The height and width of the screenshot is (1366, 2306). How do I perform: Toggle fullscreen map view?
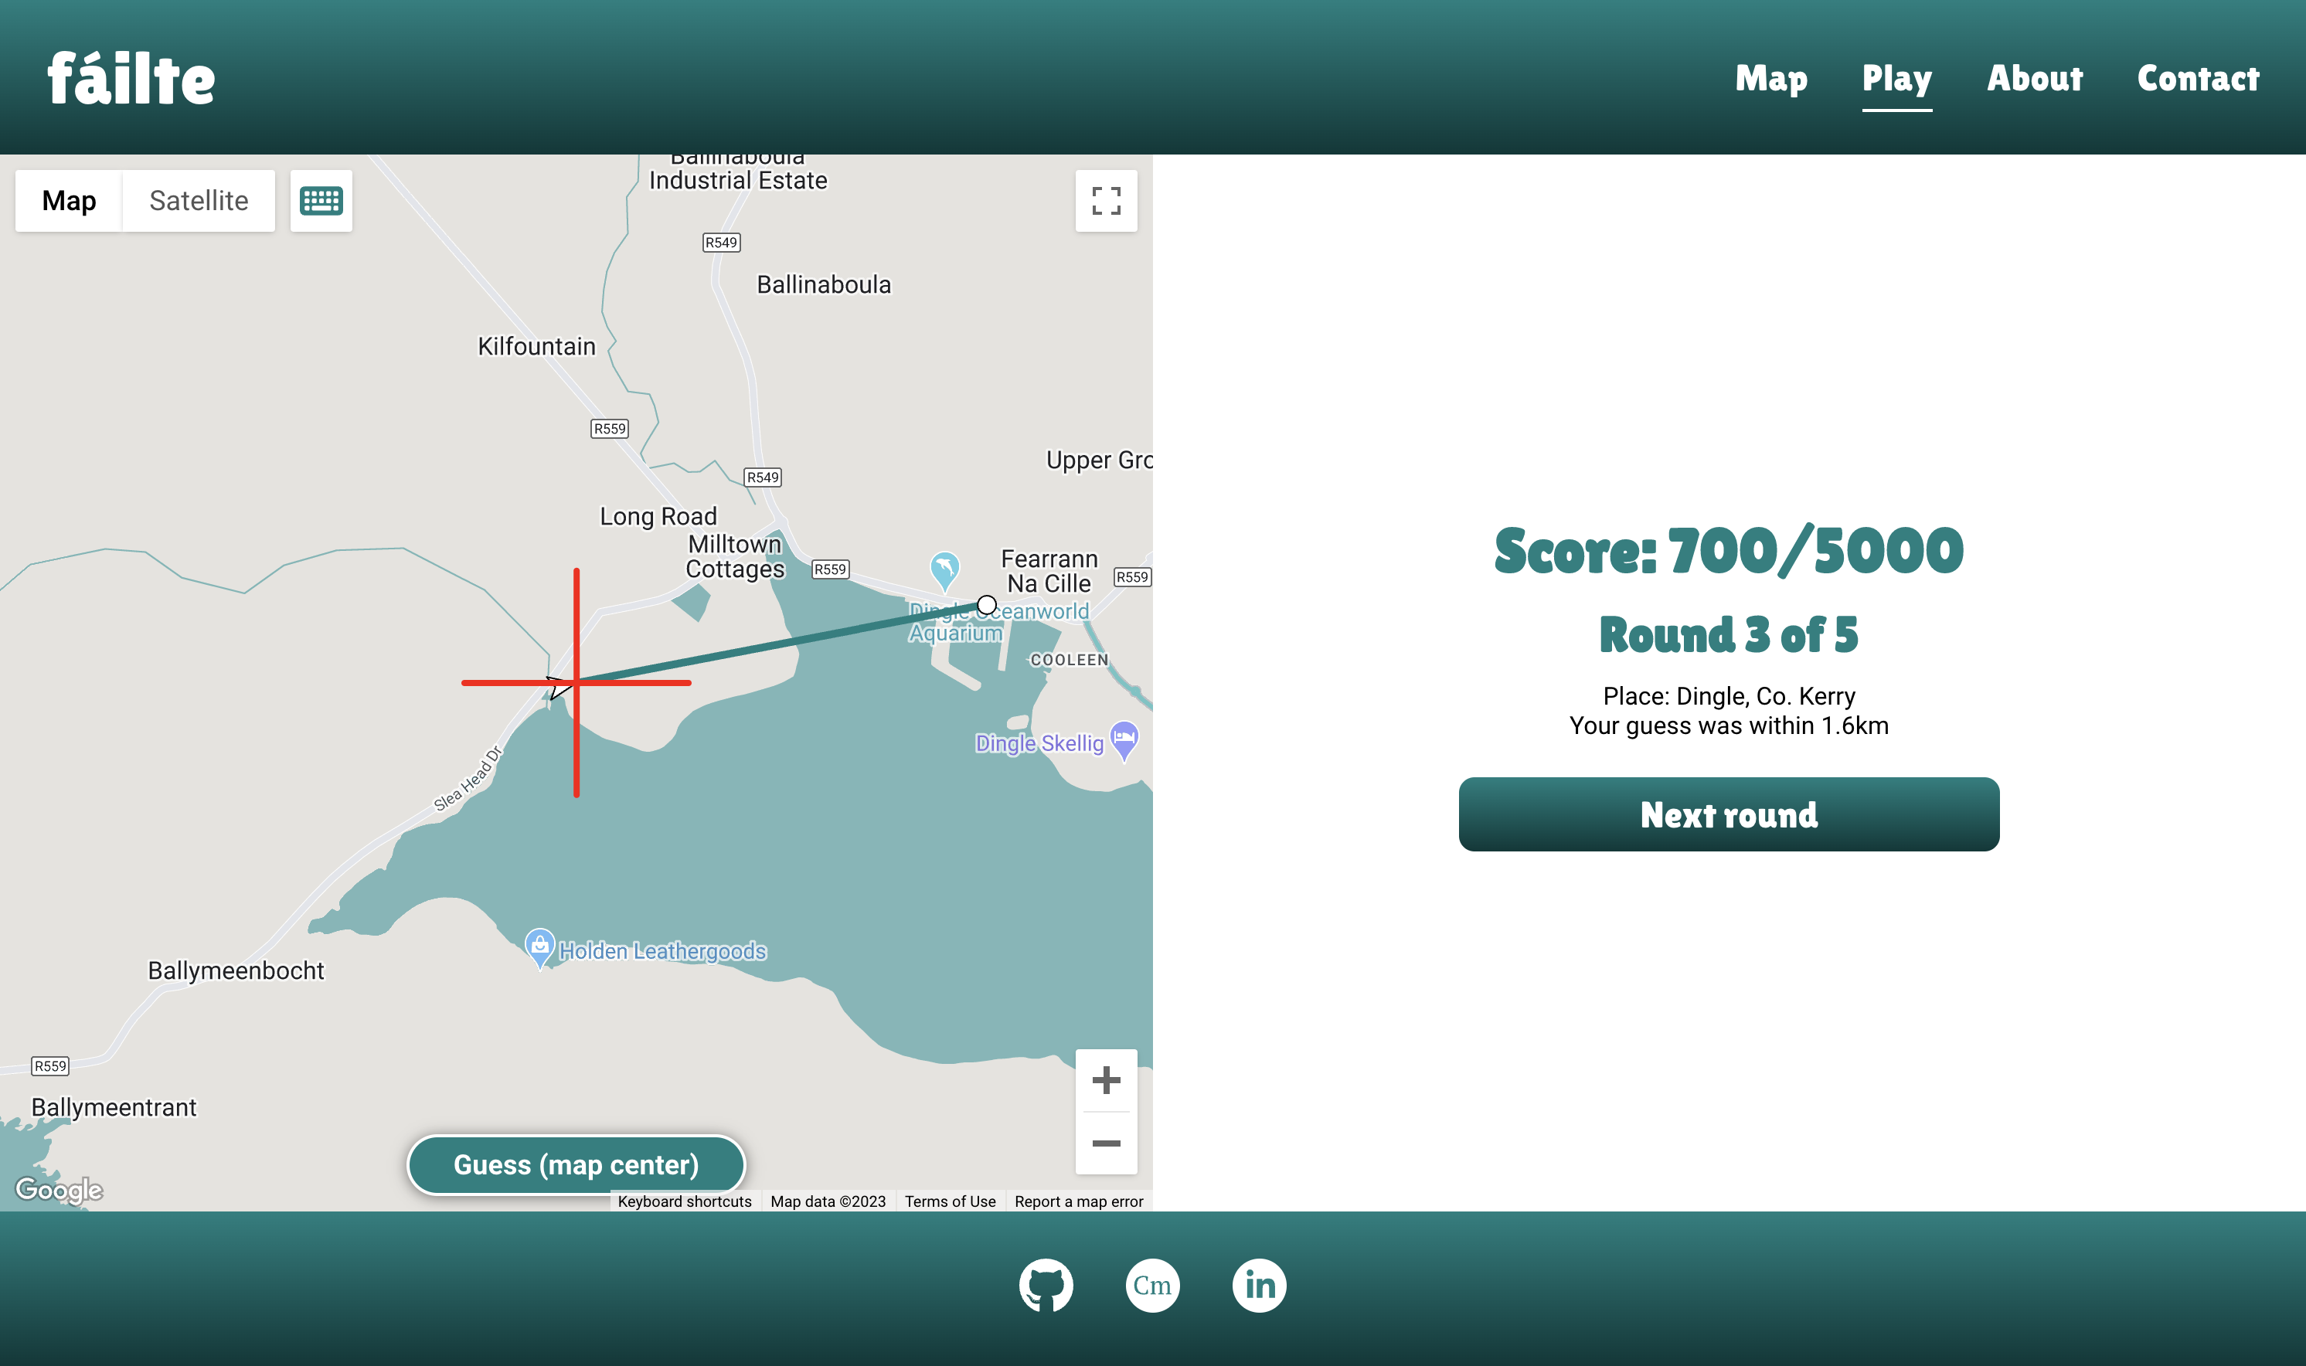point(1106,201)
